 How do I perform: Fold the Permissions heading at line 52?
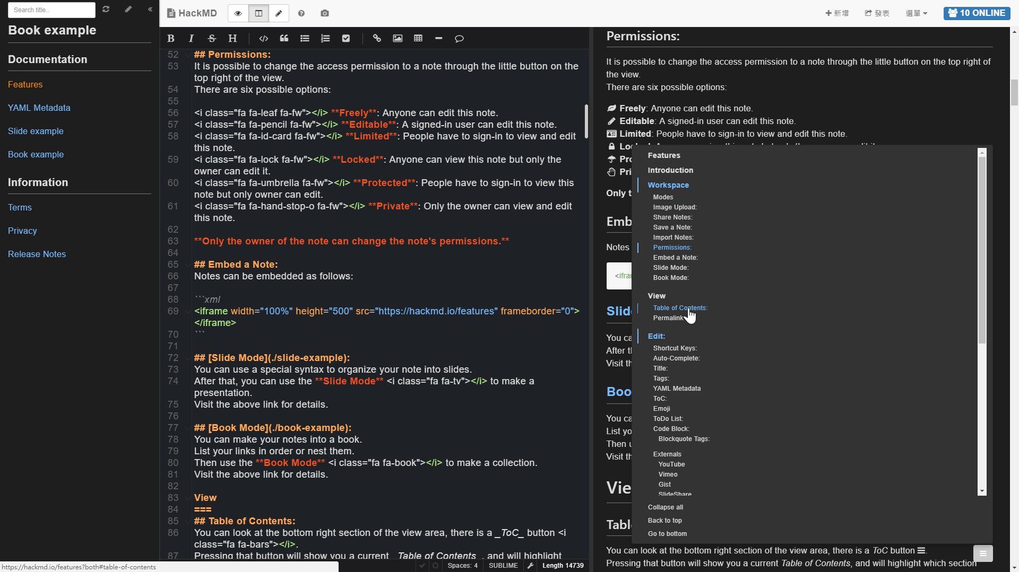(188, 55)
